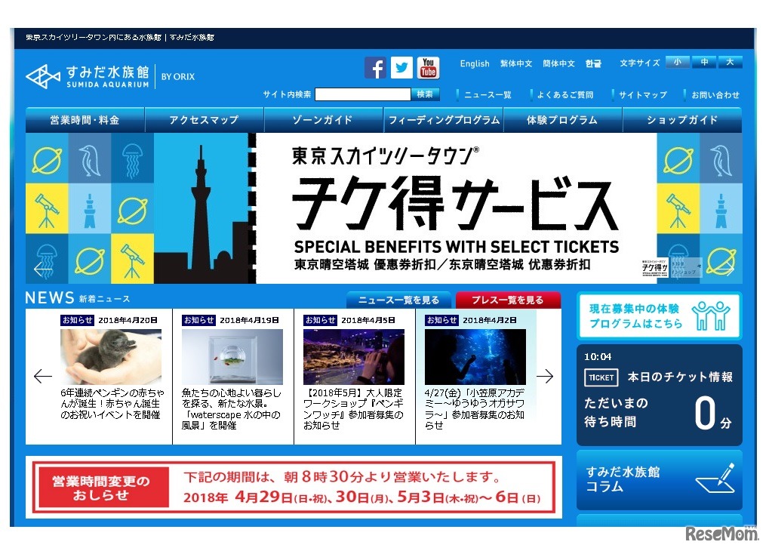Open ゾーンガイド menu tab
Screen dimensions: 769x551
click(x=323, y=120)
